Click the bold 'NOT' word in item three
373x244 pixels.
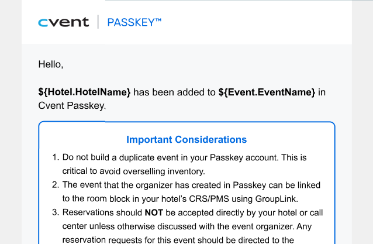click(154, 212)
